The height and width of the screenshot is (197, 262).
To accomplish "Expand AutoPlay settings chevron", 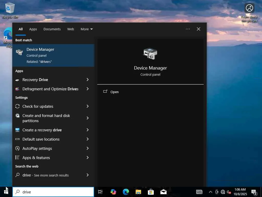I will coord(88,148).
